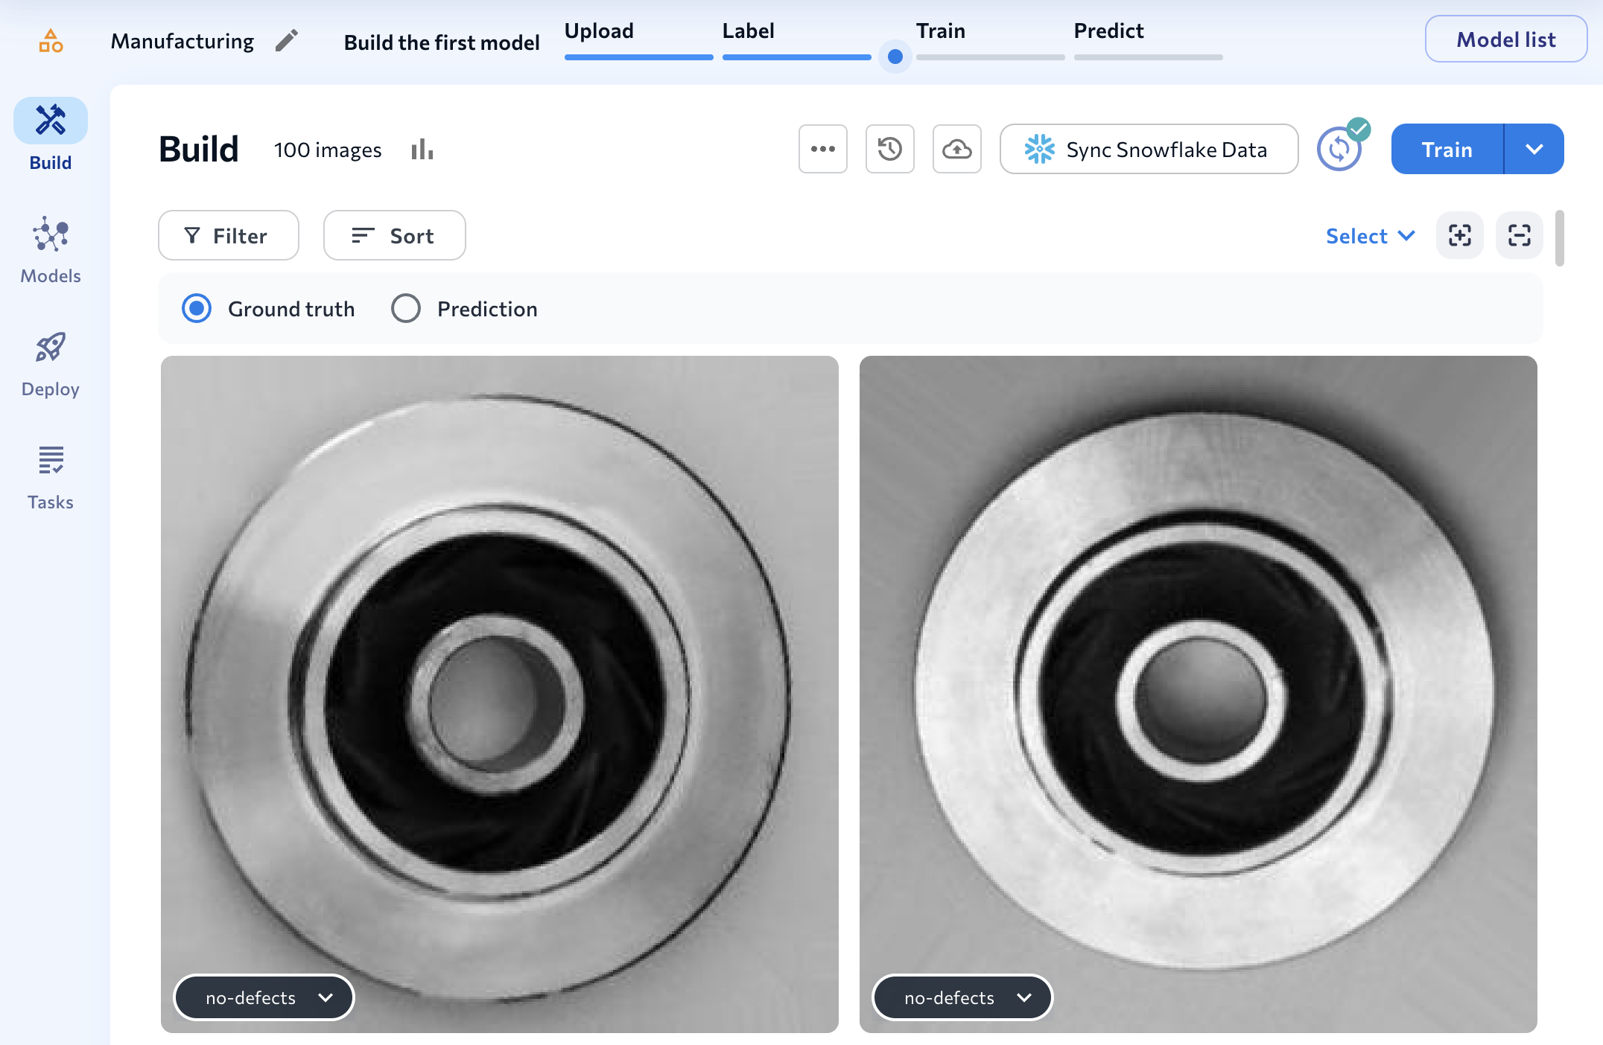Select the Ground truth radio button
1603x1045 pixels.
(197, 309)
